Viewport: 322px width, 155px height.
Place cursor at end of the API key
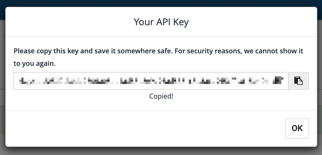[x=284, y=81]
